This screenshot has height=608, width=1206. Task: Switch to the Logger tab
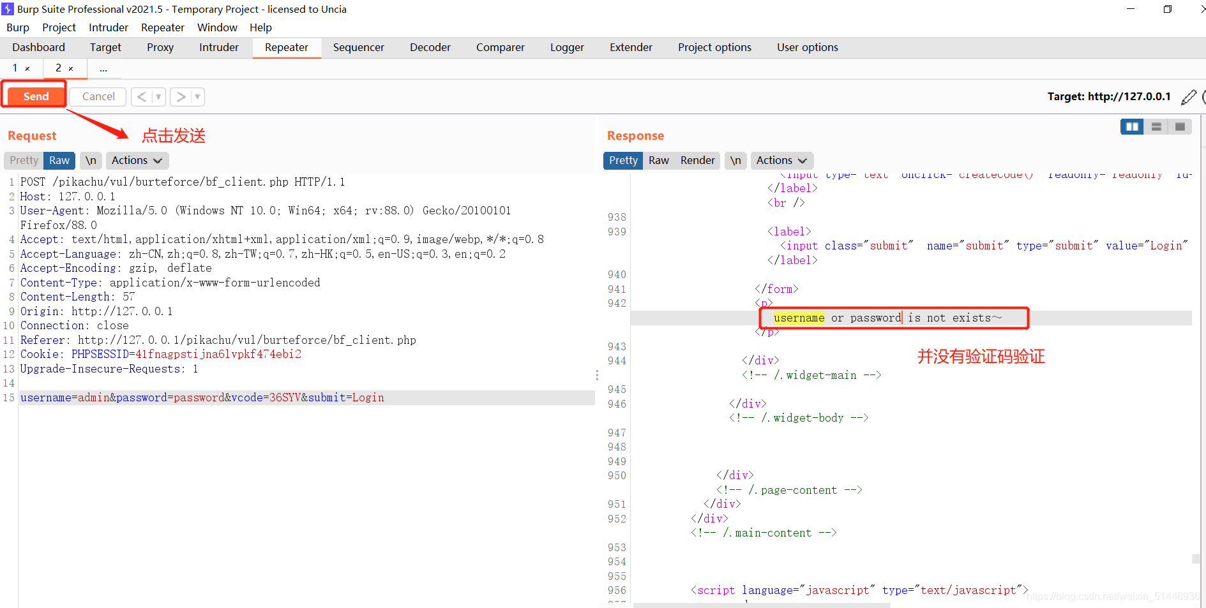click(x=567, y=47)
